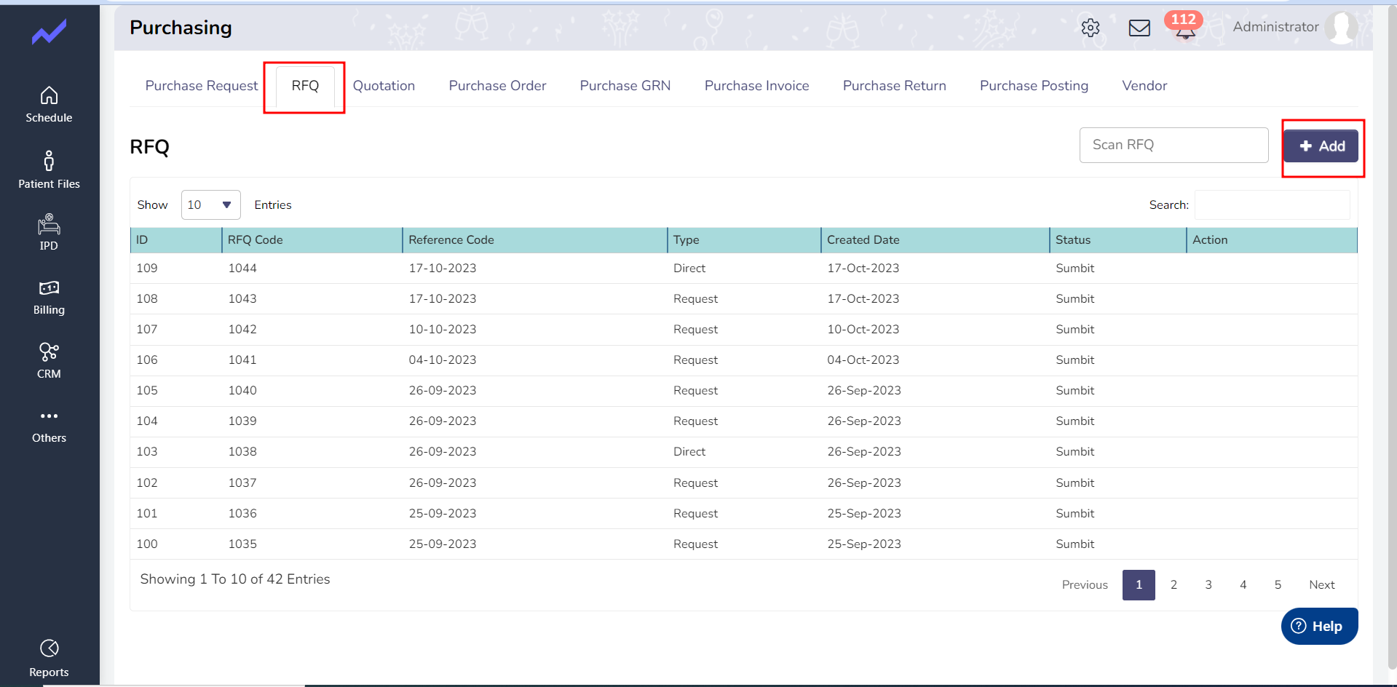Click created date 10-Oct-2023

tap(863, 330)
